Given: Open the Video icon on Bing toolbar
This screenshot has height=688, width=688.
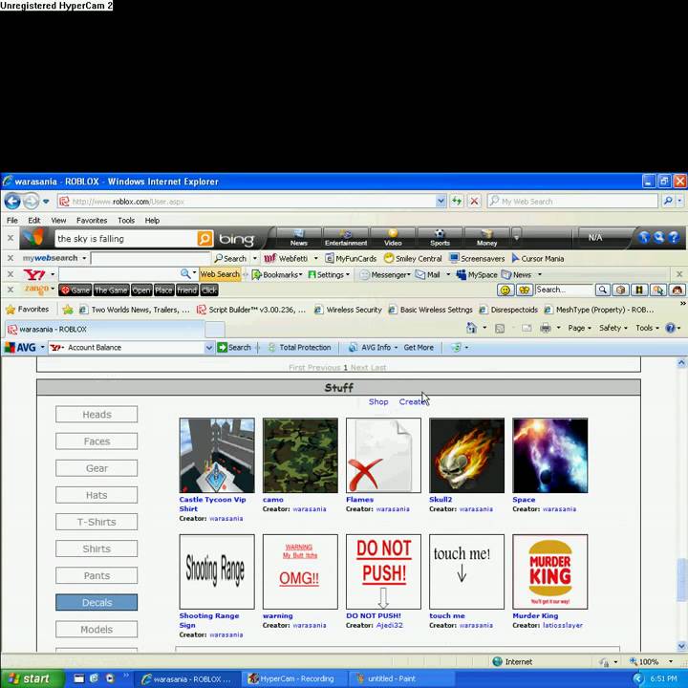Looking at the screenshot, I should click(393, 237).
